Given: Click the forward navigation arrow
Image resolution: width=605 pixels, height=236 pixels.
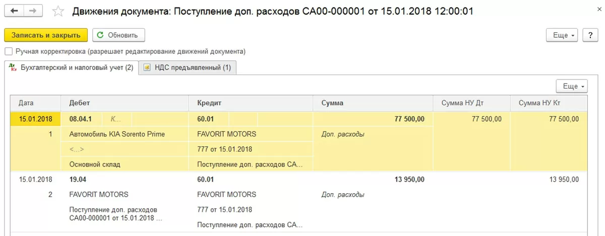Looking at the screenshot, I should click(32, 11).
